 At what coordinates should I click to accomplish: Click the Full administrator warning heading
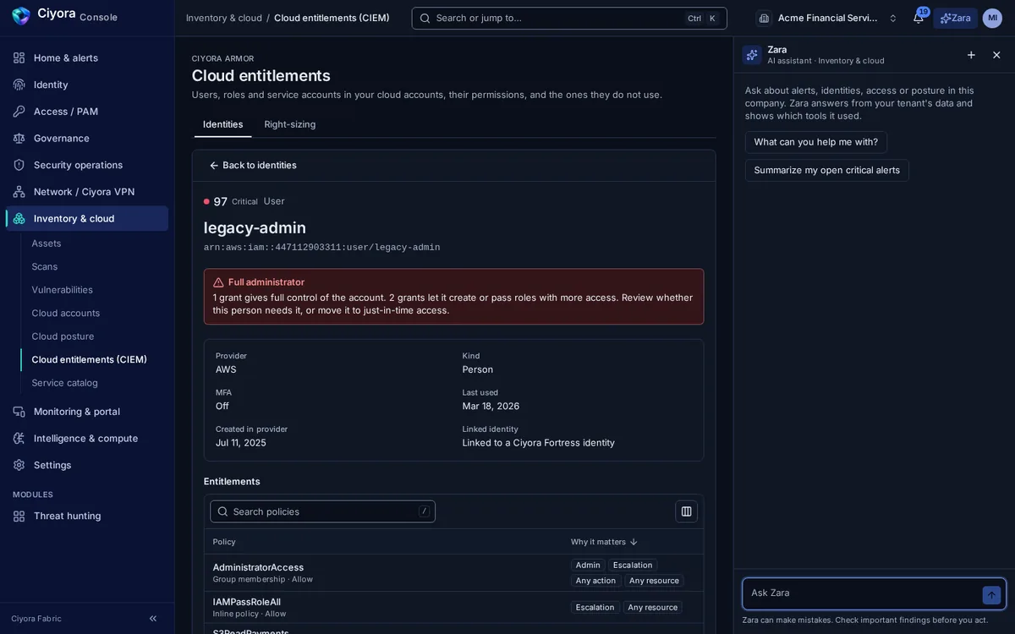click(266, 282)
